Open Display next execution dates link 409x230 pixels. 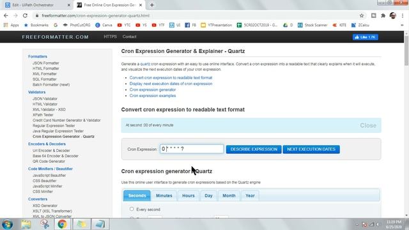(x=171, y=84)
